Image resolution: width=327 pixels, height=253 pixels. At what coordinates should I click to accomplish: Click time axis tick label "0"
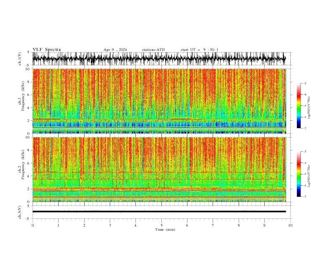point(33,225)
